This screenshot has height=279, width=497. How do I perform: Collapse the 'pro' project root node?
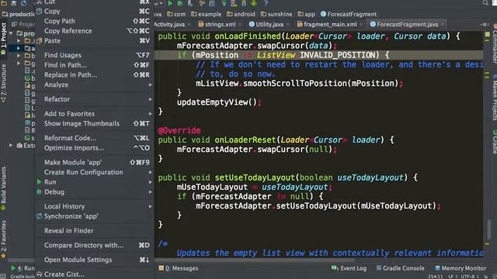pyautogui.click(x=11, y=33)
